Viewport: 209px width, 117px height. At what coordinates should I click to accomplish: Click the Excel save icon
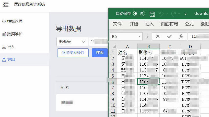click(x=152, y=14)
